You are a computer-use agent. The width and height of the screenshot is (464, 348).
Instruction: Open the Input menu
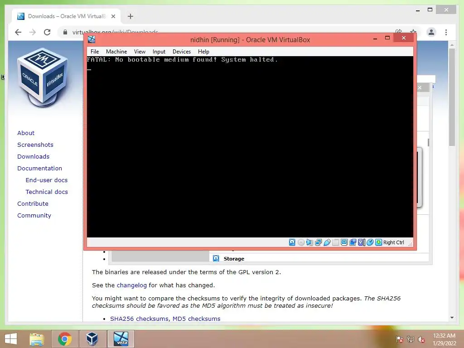pyautogui.click(x=159, y=52)
